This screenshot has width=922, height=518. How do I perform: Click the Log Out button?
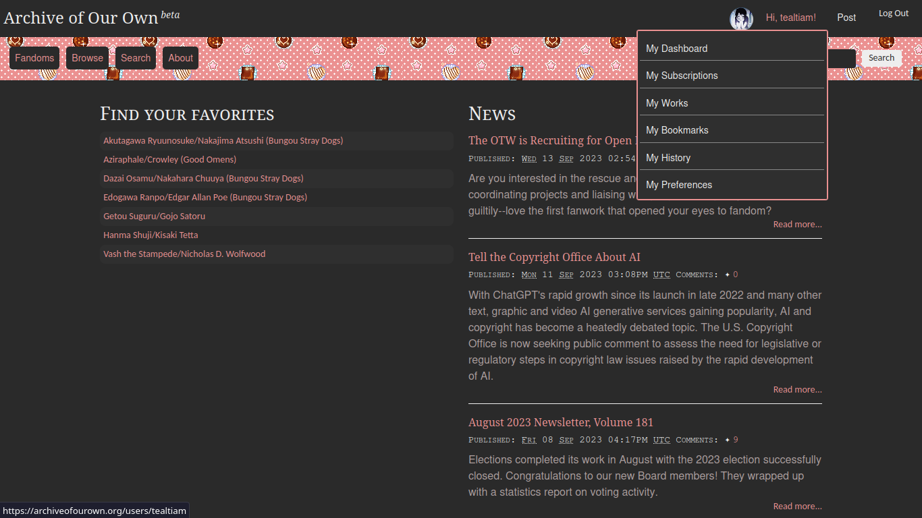coord(893,13)
